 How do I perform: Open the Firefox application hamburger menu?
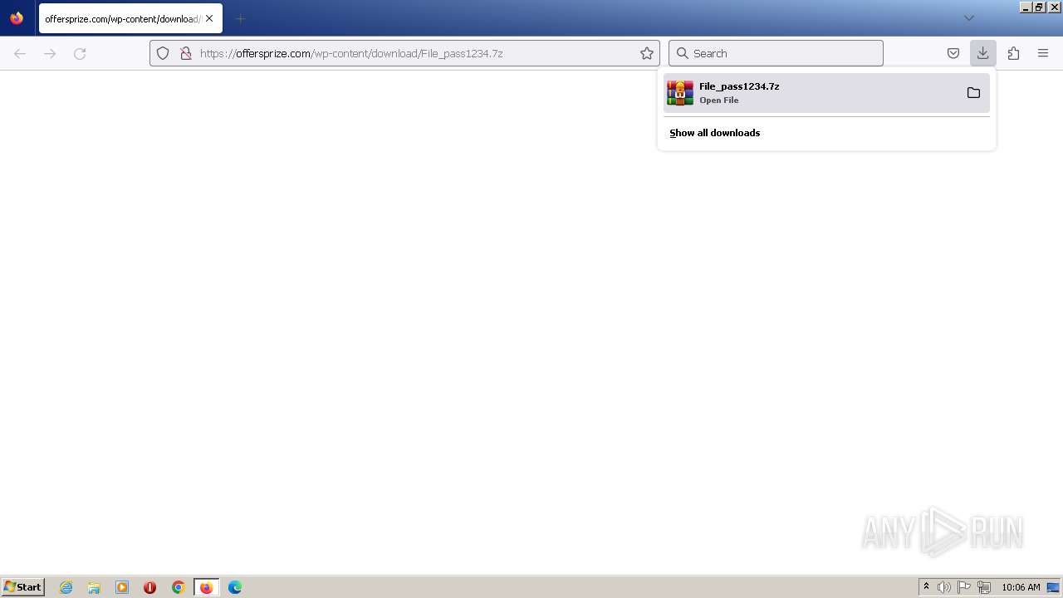(1043, 53)
